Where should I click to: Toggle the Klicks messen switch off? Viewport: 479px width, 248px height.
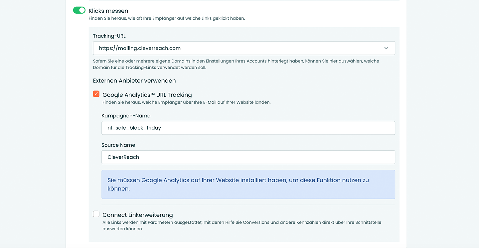coord(79,10)
